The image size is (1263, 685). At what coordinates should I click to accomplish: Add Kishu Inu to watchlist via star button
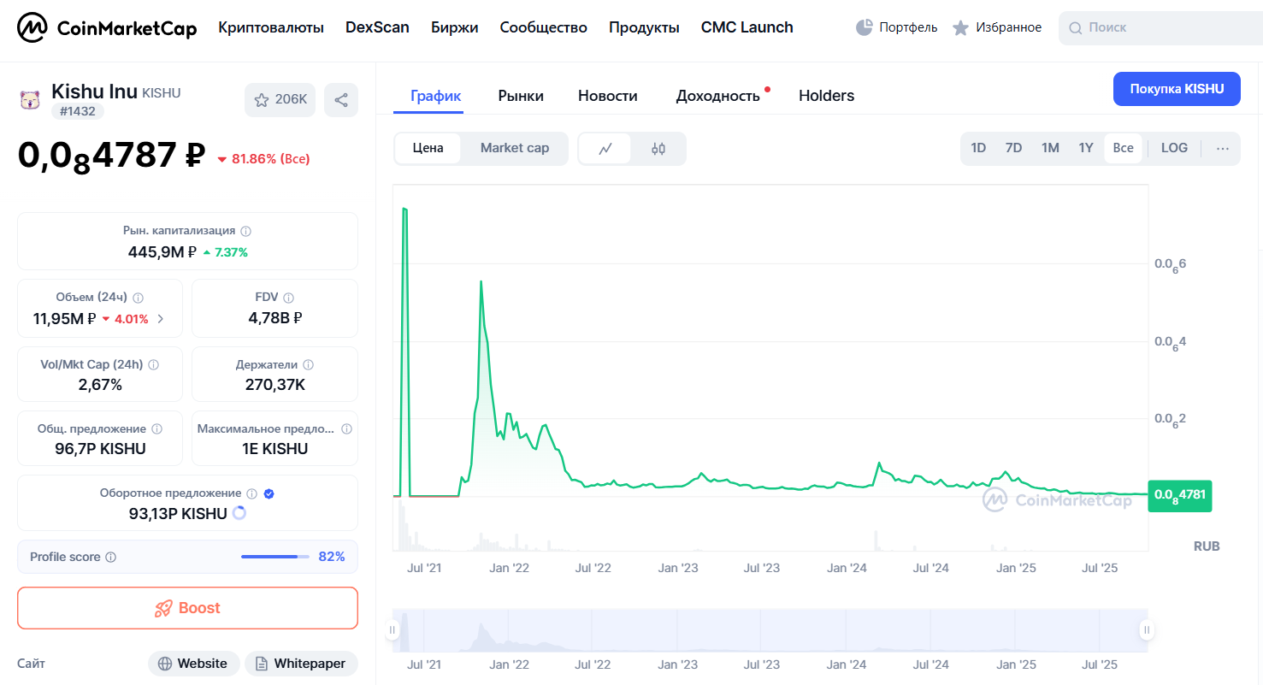pos(280,100)
